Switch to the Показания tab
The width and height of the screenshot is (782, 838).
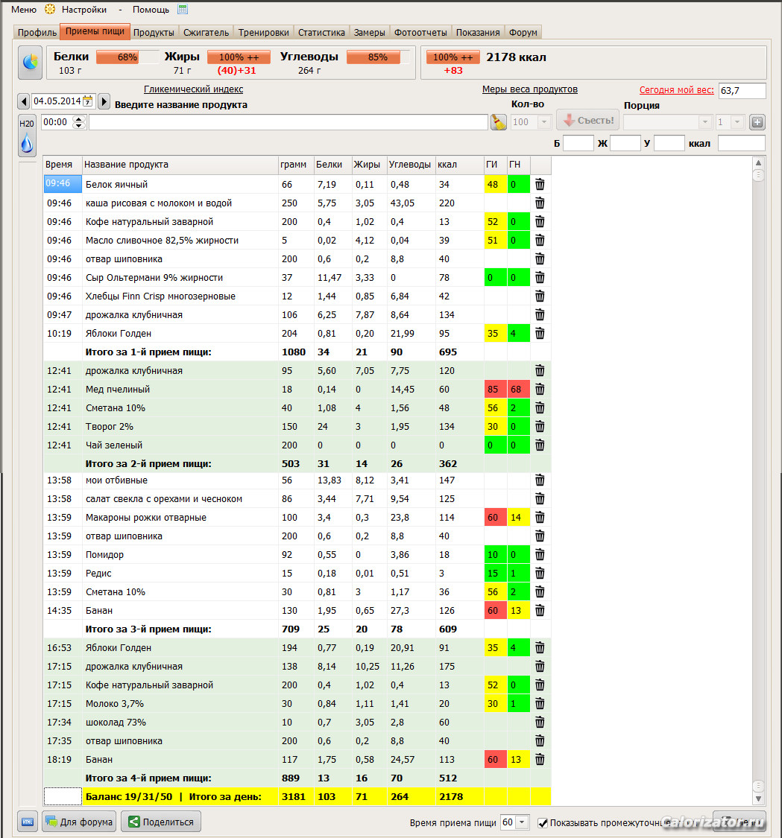478,33
